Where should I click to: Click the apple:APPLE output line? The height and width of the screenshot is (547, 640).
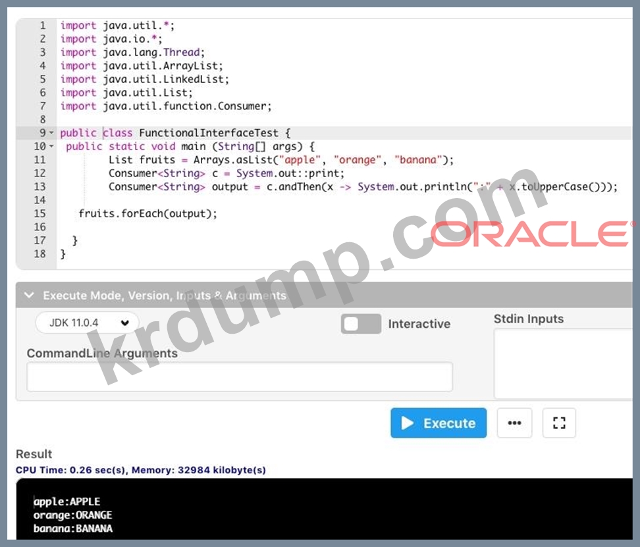click(67, 502)
